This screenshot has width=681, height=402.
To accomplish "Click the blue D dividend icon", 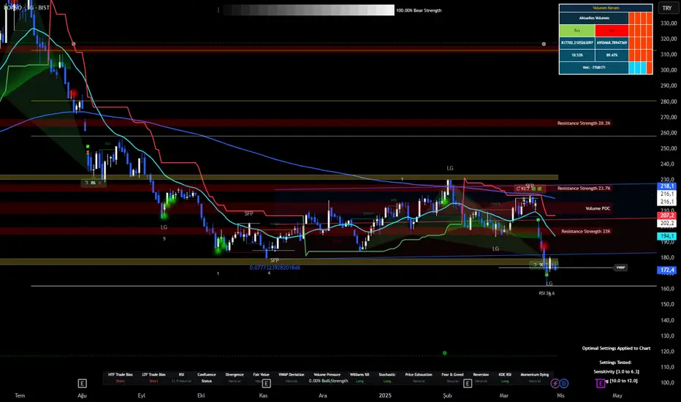I will pos(564,382).
